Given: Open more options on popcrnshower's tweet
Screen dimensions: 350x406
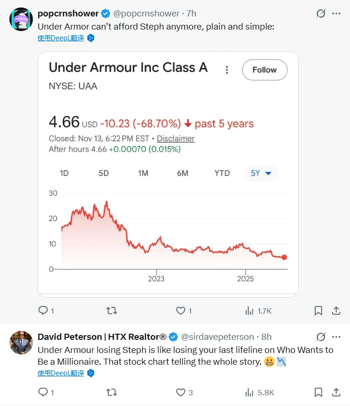Looking at the screenshot, I should [x=336, y=14].
